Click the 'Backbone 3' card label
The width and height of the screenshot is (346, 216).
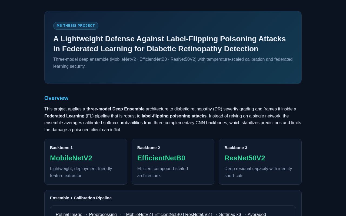coord(236,148)
